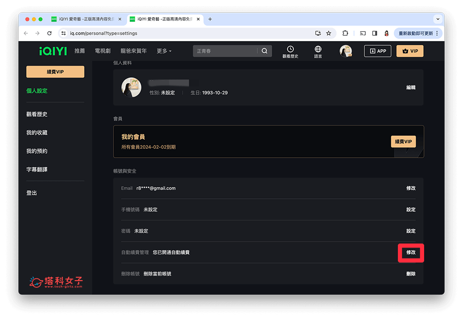Click the bookmark star in the address bar
This screenshot has height=319, width=463.
329,33
